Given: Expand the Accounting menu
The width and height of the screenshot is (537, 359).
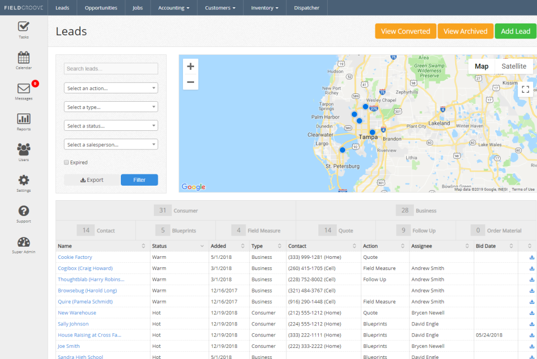Looking at the screenshot, I should pos(173,7).
